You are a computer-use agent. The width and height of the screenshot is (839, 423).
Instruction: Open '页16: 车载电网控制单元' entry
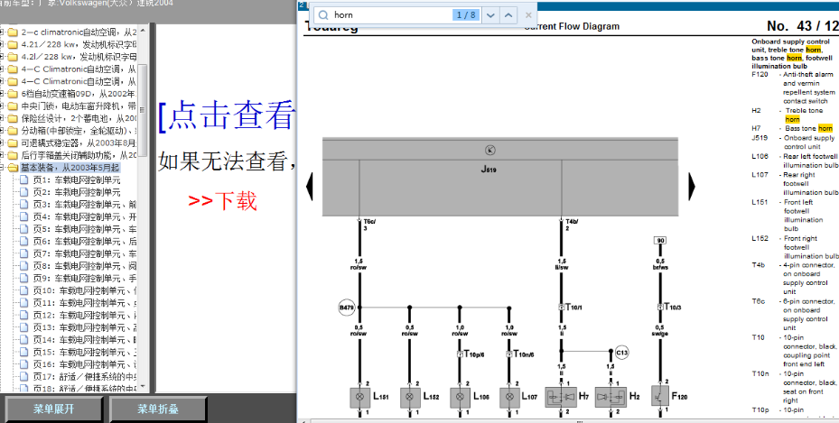coord(85,364)
